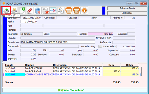Click the delete document red X icon
The image size is (149, 94).
tap(45, 10)
